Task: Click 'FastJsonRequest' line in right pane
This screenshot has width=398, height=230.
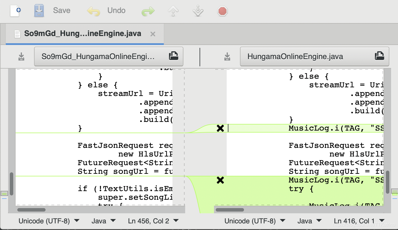Action: point(336,146)
